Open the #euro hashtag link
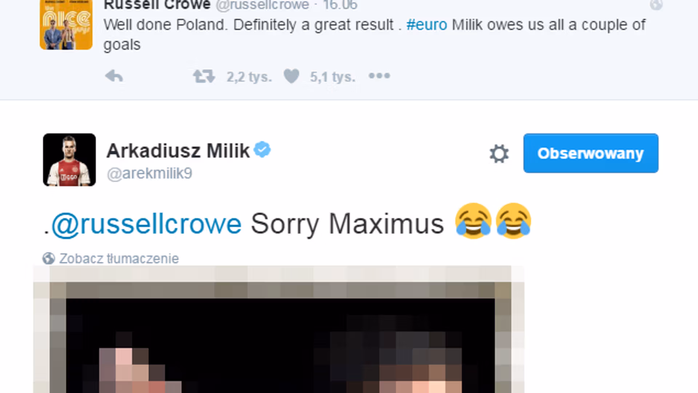The height and width of the screenshot is (393, 698). pyautogui.click(x=426, y=25)
